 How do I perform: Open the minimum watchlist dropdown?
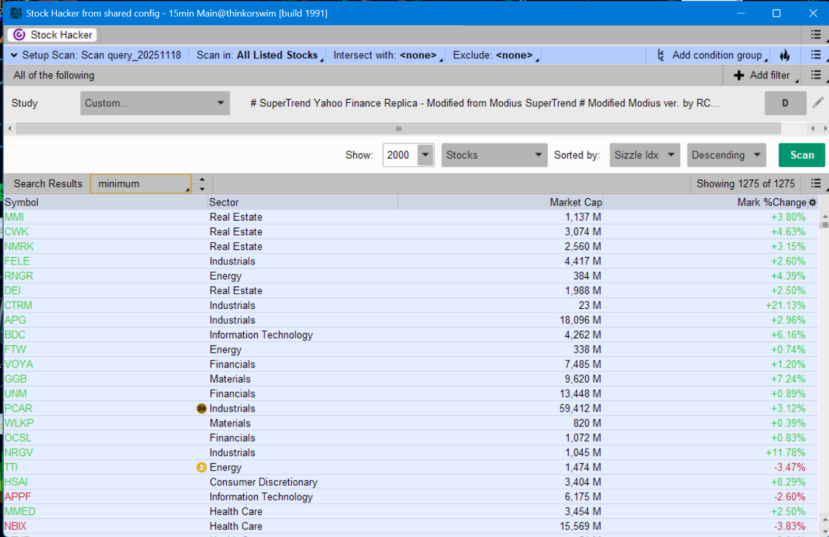pos(140,184)
